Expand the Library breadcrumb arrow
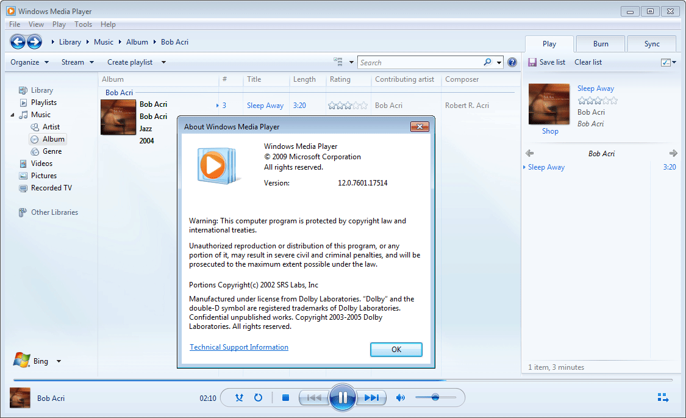The height and width of the screenshot is (418, 686). [x=53, y=42]
